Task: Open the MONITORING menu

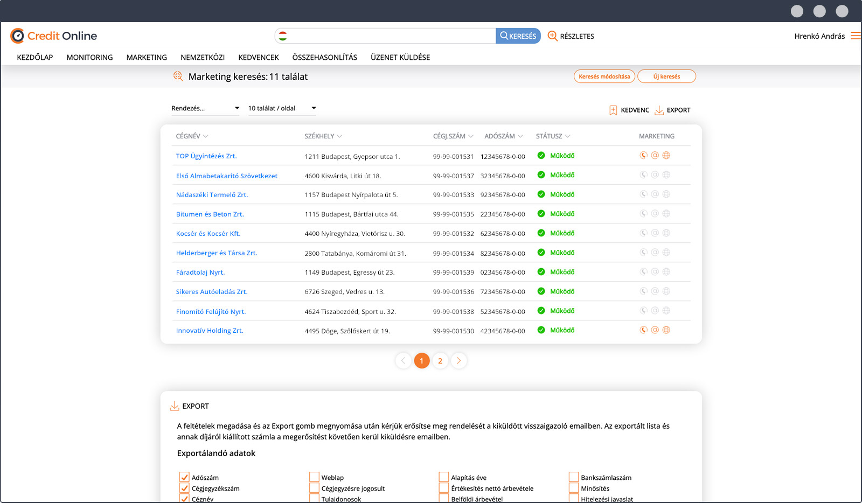Action: click(x=89, y=57)
